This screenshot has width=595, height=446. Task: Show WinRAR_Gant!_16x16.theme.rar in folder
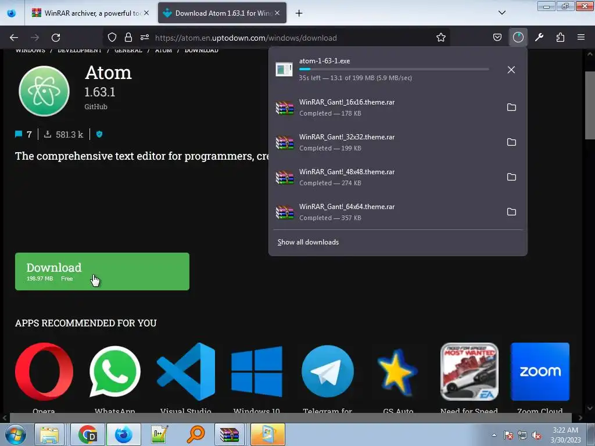[x=511, y=107]
